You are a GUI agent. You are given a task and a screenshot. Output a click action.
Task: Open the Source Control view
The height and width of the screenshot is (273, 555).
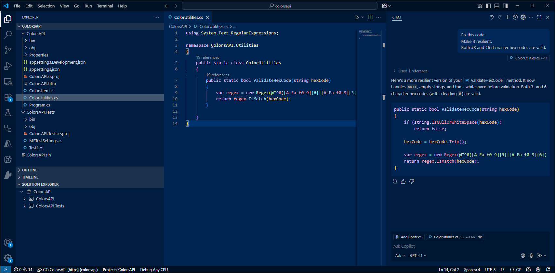(x=8, y=50)
